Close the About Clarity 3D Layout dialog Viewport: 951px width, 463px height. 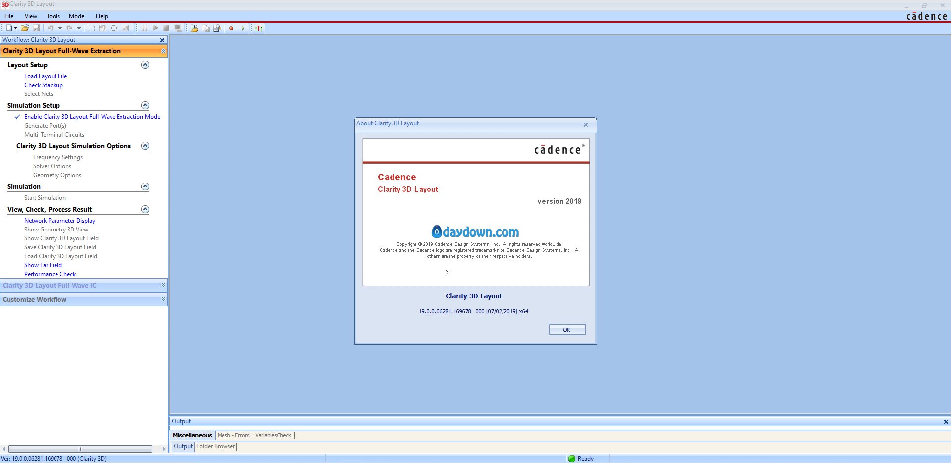click(586, 125)
